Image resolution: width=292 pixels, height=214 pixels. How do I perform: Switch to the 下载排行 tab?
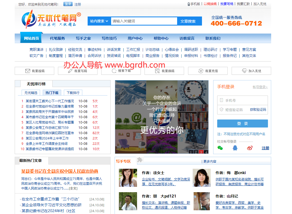click(73, 93)
